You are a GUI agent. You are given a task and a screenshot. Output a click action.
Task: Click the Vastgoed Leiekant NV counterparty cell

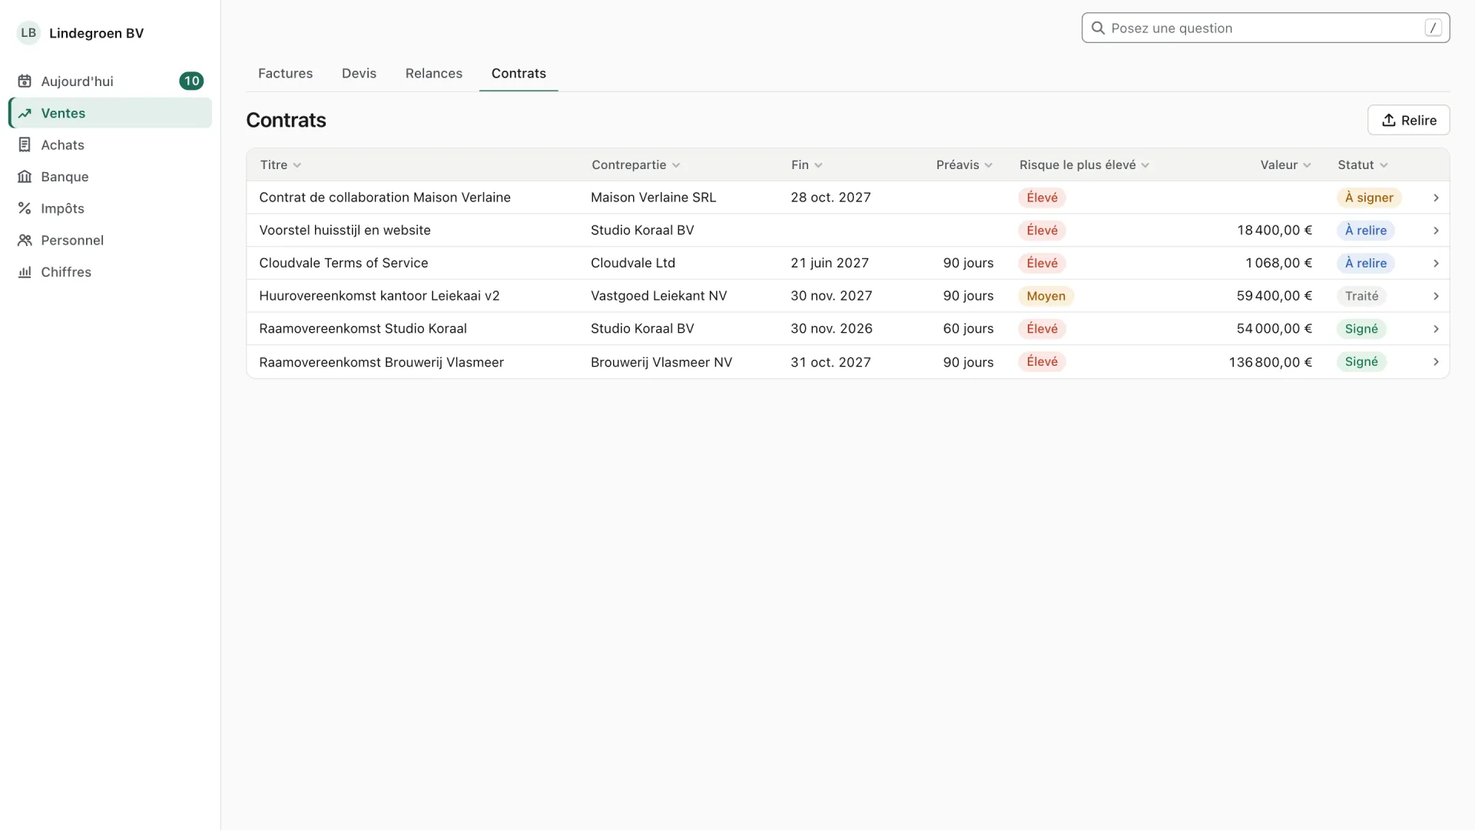(658, 296)
